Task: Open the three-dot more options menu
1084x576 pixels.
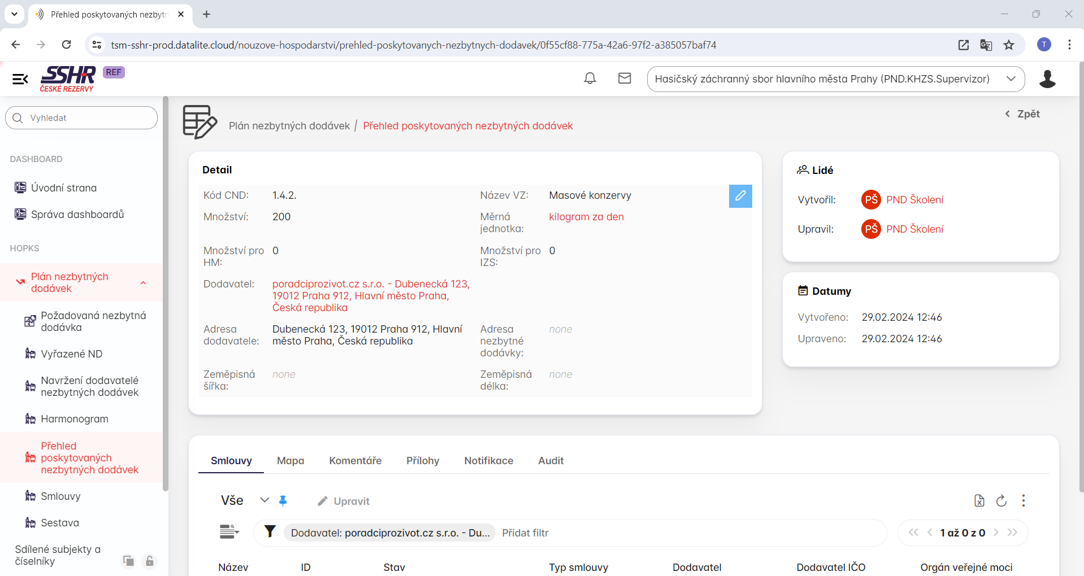Action: (1023, 500)
